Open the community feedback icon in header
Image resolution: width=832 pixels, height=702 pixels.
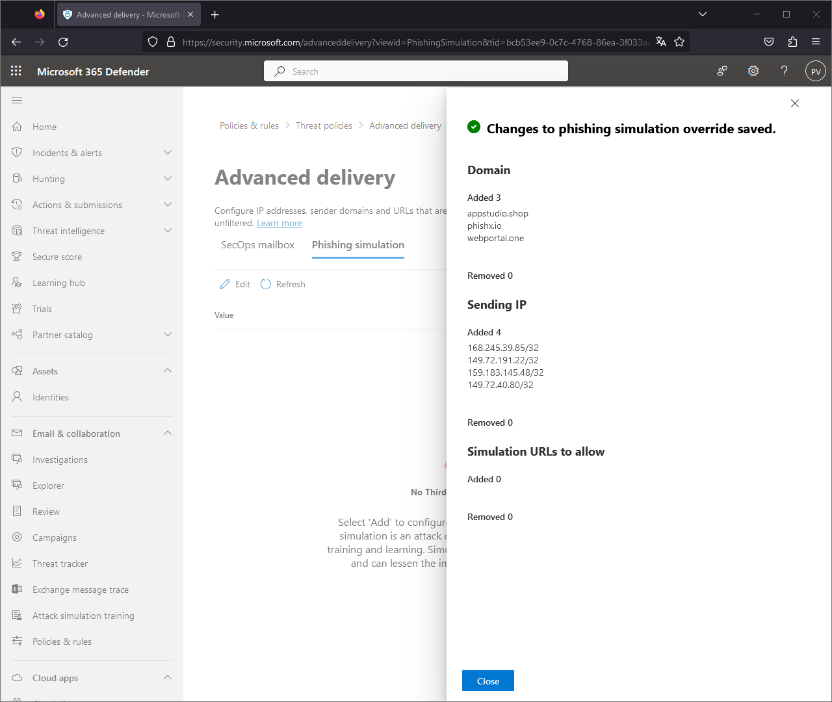tap(722, 71)
